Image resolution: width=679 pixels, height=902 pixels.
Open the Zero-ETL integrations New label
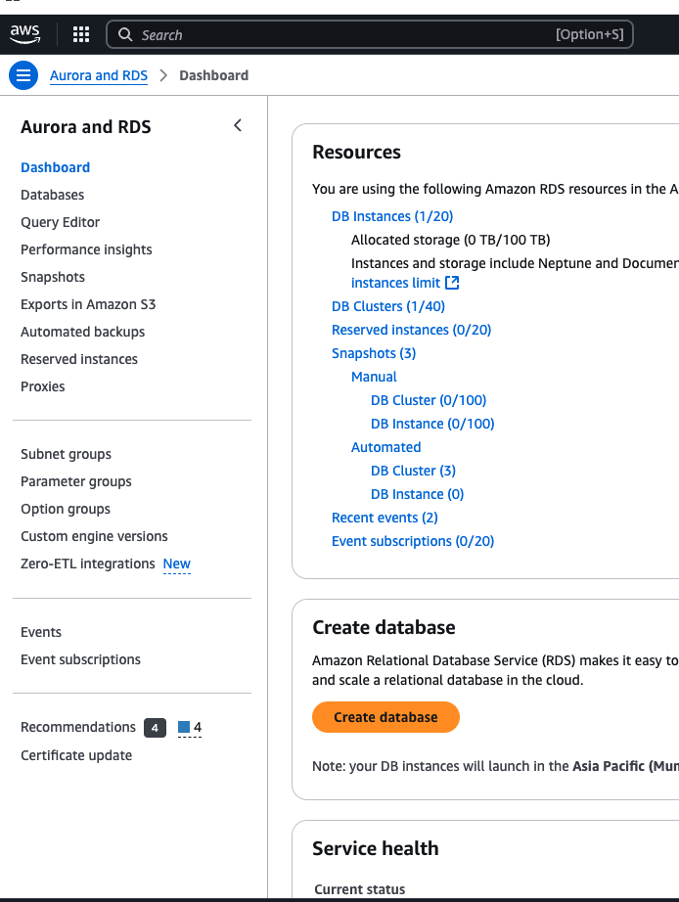tap(176, 564)
